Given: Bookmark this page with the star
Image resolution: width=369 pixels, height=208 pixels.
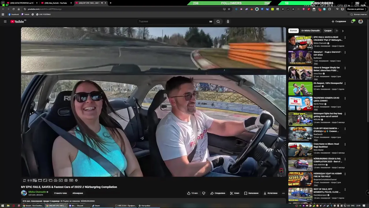Looking at the screenshot, I should [x=229, y=9].
